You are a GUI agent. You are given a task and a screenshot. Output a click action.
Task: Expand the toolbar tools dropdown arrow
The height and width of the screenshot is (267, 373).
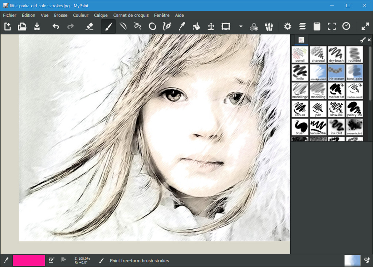[240, 27]
